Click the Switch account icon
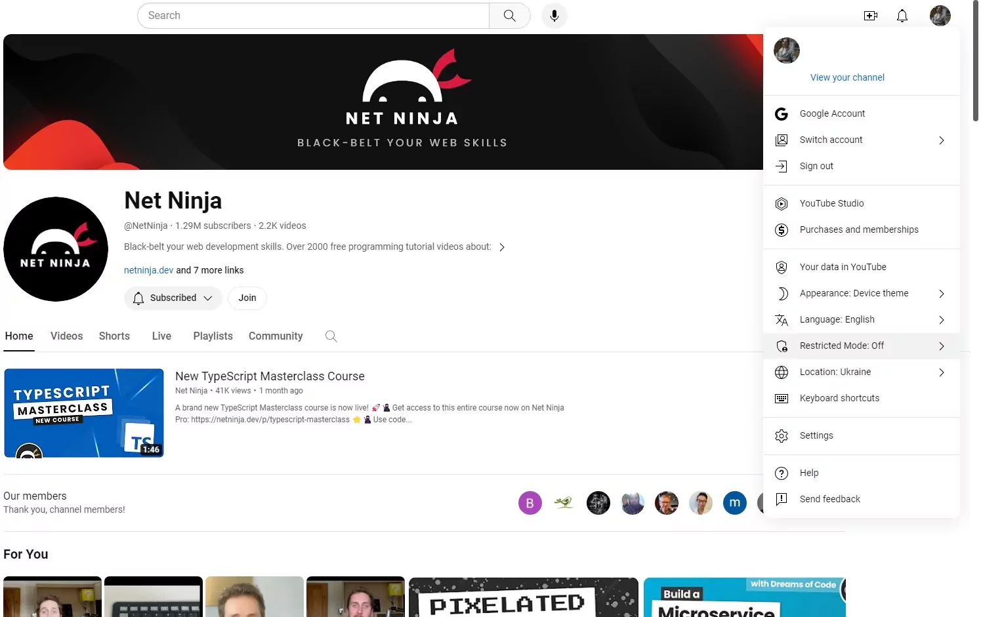The width and height of the screenshot is (981, 617). pos(782,140)
